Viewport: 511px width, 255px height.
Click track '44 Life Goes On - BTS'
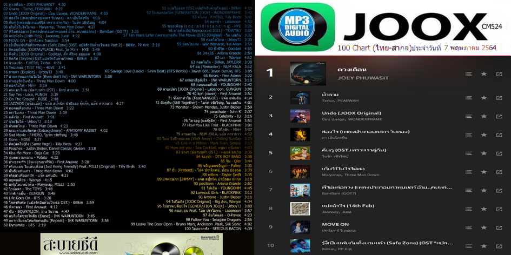point(28,198)
